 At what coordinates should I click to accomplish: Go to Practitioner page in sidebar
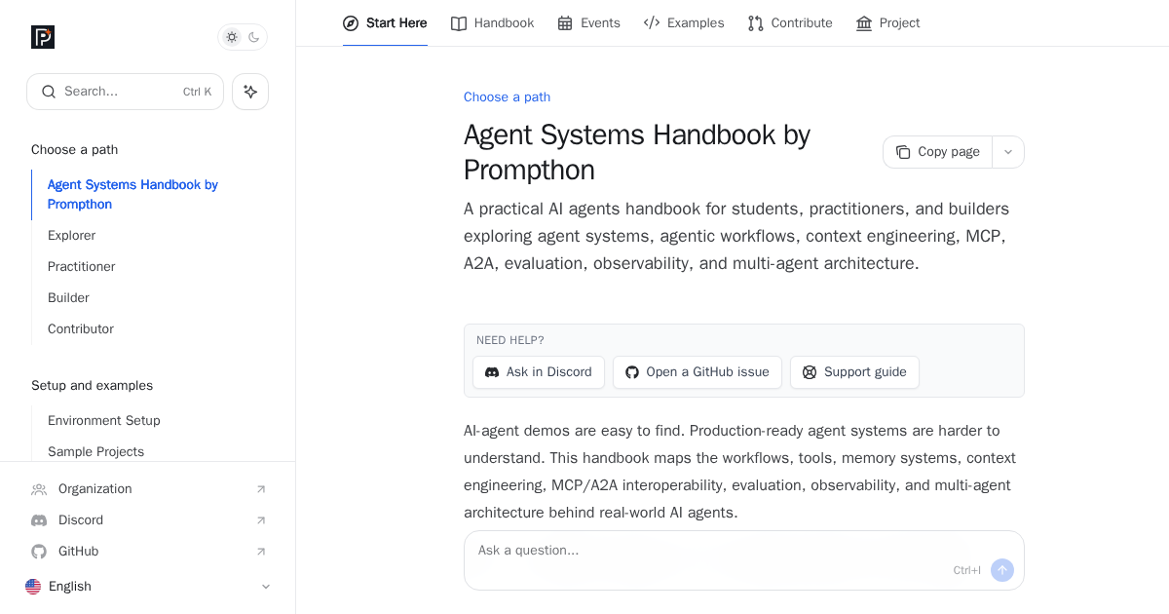pyautogui.click(x=81, y=267)
